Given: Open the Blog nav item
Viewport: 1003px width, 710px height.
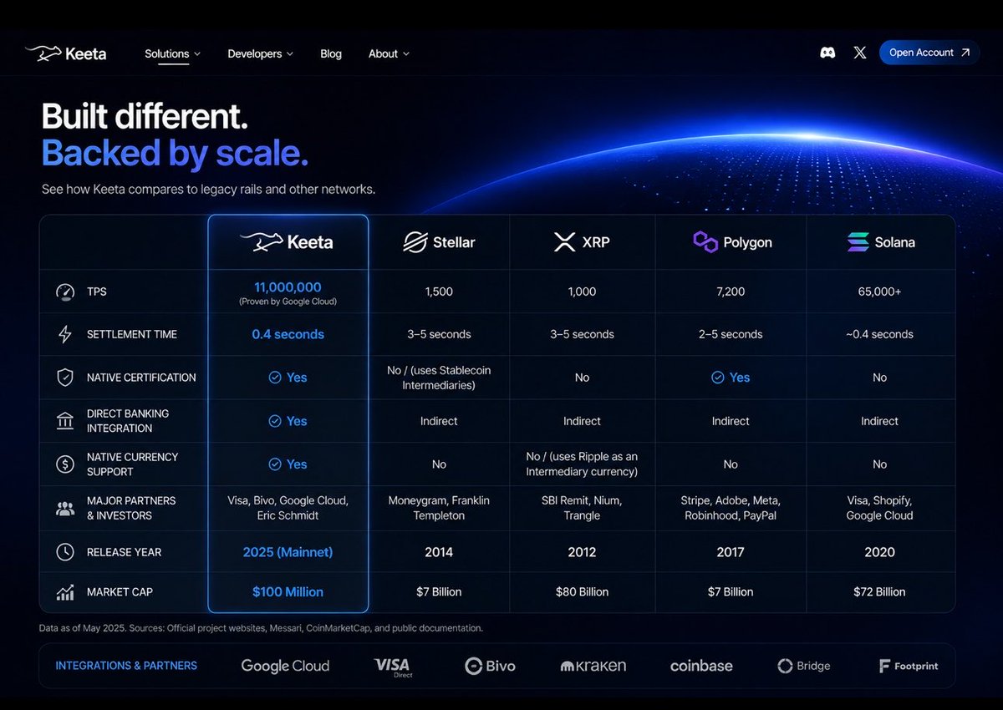Looking at the screenshot, I should [x=331, y=53].
